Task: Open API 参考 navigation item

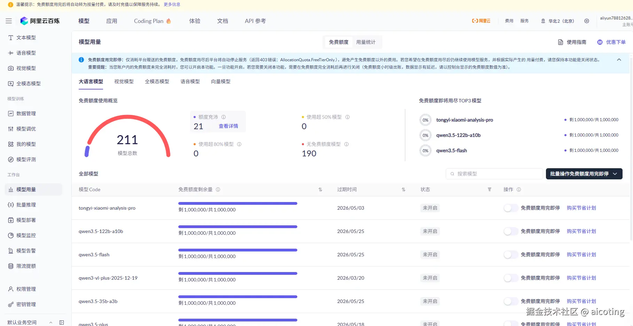Action: [x=255, y=21]
